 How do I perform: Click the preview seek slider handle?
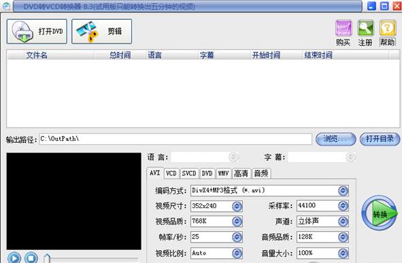click(x=47, y=258)
